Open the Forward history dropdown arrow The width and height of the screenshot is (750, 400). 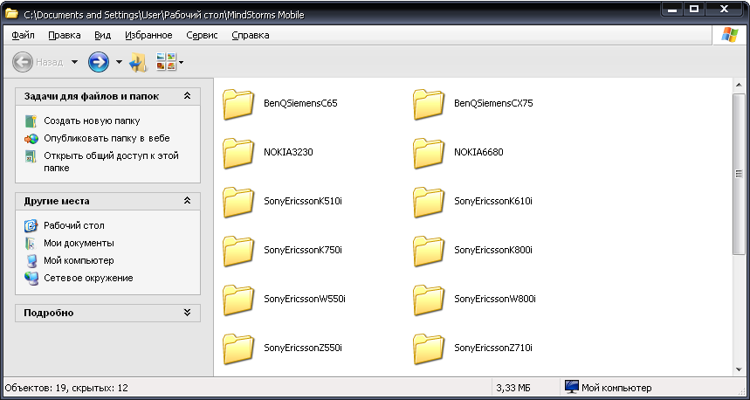coord(119,62)
